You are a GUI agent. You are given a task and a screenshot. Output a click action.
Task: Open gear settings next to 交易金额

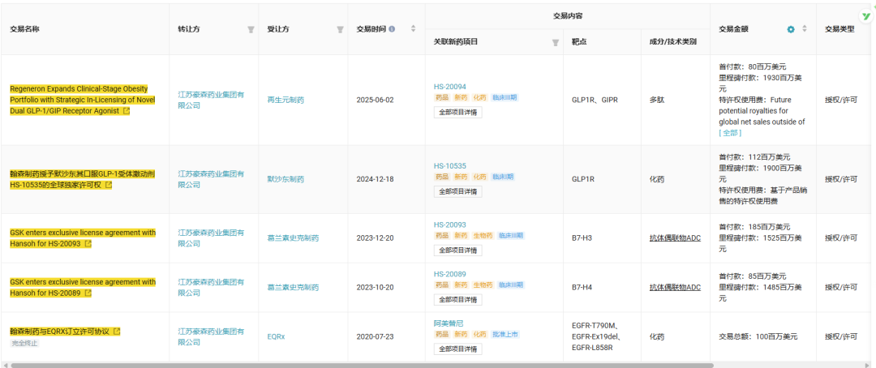click(x=791, y=29)
